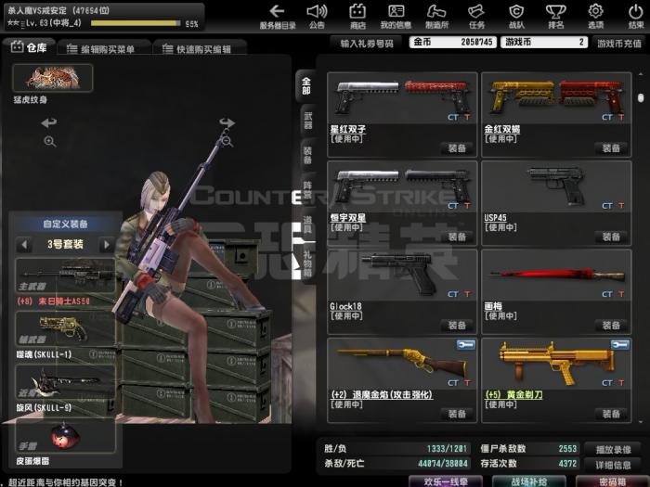The height and width of the screenshot is (487, 650).
Task: Select the 道具 (Items) category tab
Action: click(x=307, y=224)
